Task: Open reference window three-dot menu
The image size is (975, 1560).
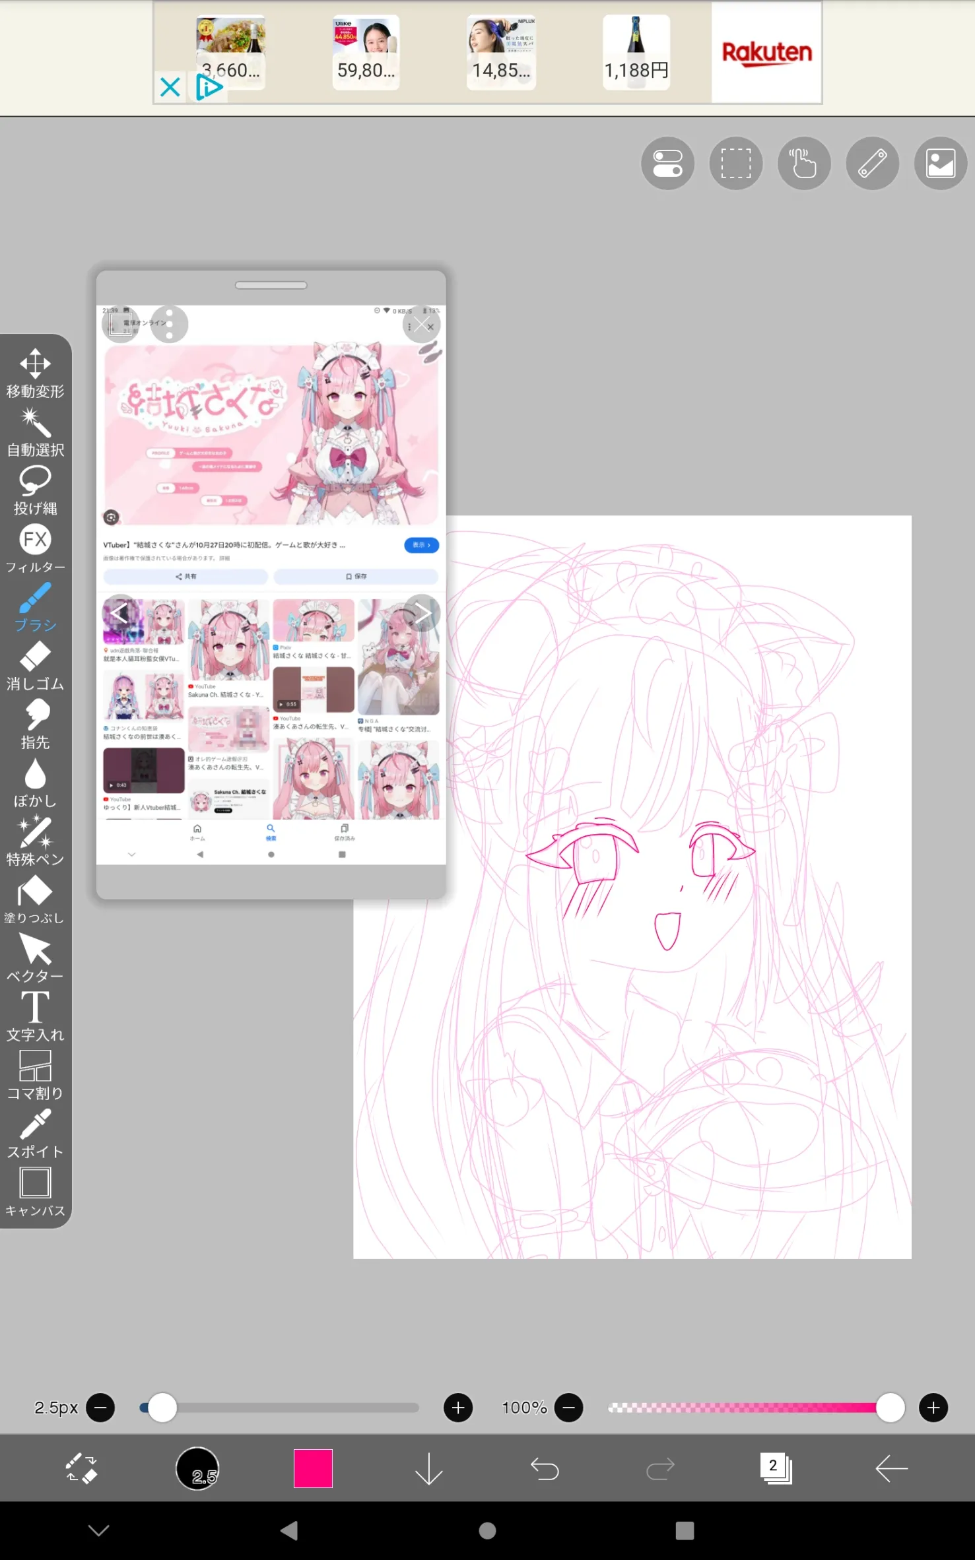Action: [169, 324]
